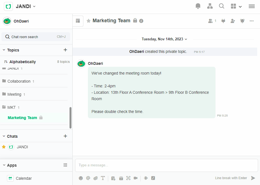
Task: Open the organization chart icon
Action: [x=210, y=6]
